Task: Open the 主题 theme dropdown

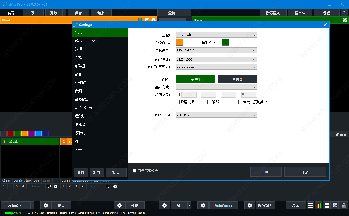Action: click(x=216, y=35)
